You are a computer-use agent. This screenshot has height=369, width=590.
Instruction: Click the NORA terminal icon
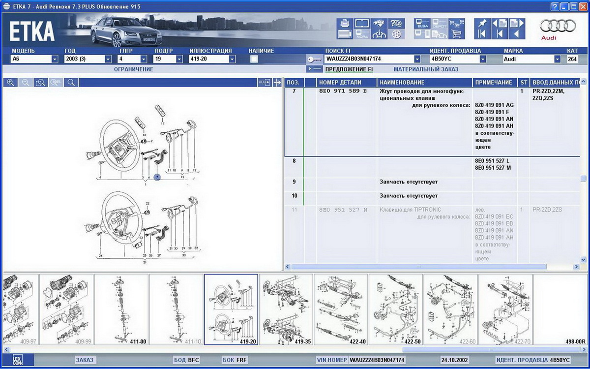362,34
